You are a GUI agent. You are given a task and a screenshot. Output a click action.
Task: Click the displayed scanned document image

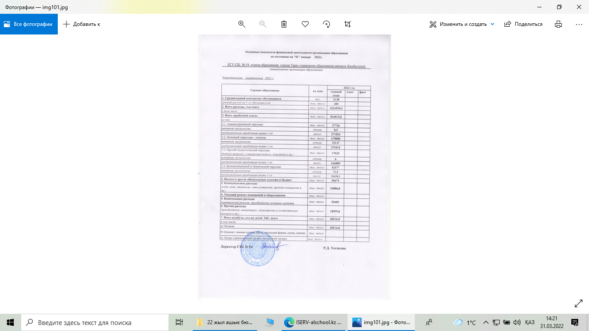point(294,167)
